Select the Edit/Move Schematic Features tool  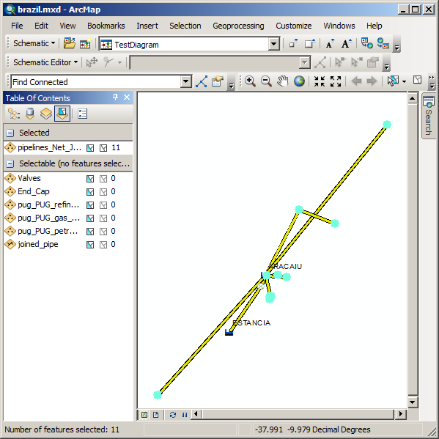(x=92, y=62)
